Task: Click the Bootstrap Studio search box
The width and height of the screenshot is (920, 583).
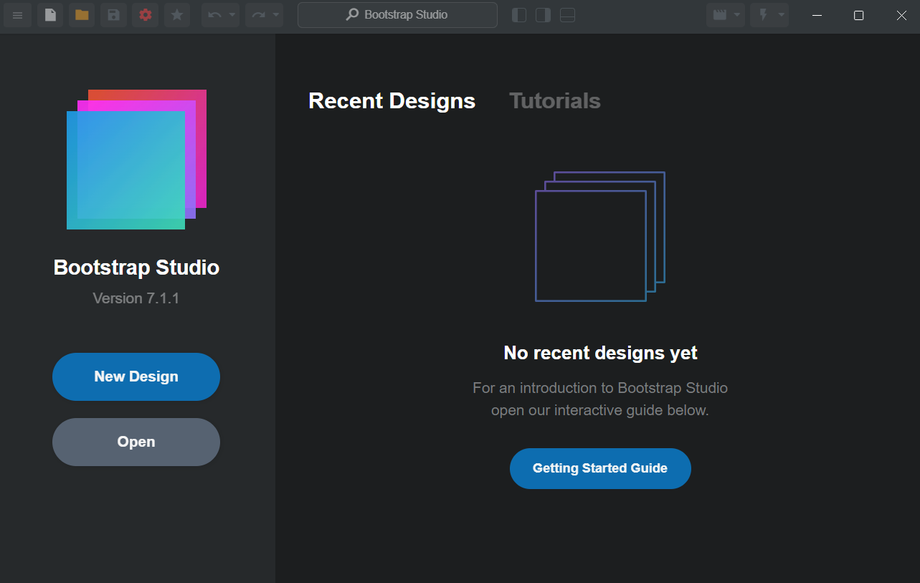Action: click(397, 15)
